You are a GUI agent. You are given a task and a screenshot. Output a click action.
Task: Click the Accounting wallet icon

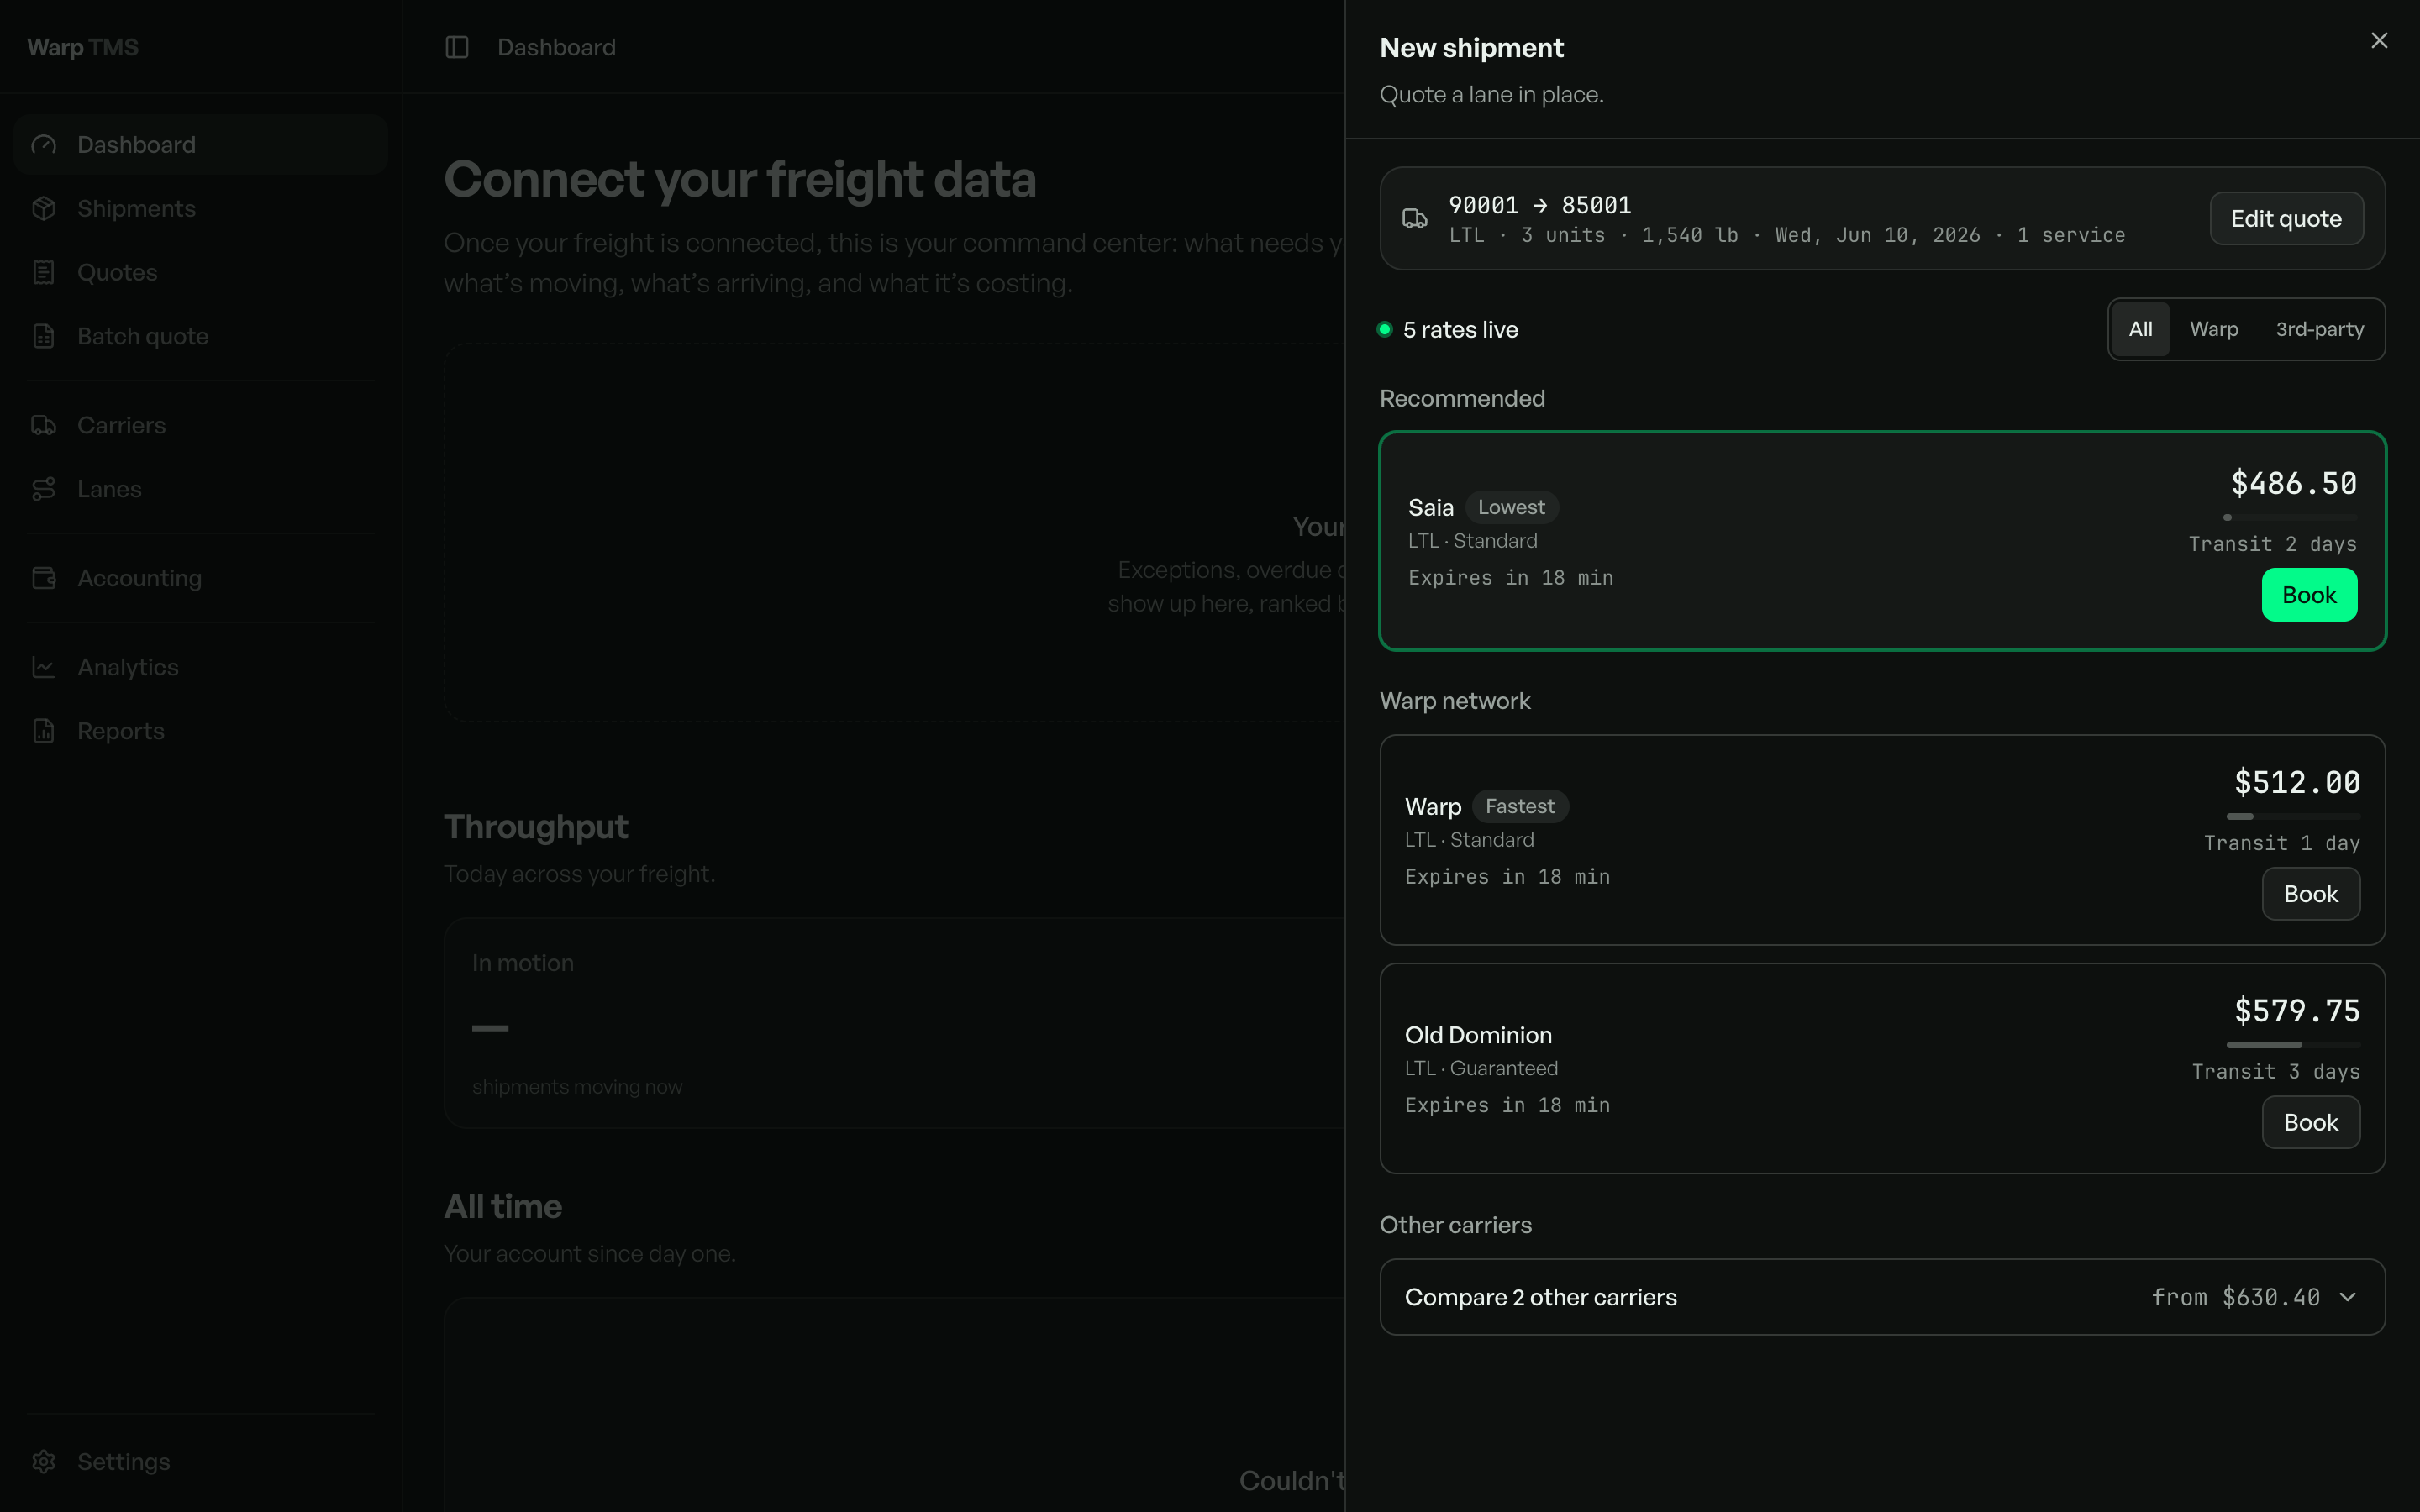[x=44, y=579]
